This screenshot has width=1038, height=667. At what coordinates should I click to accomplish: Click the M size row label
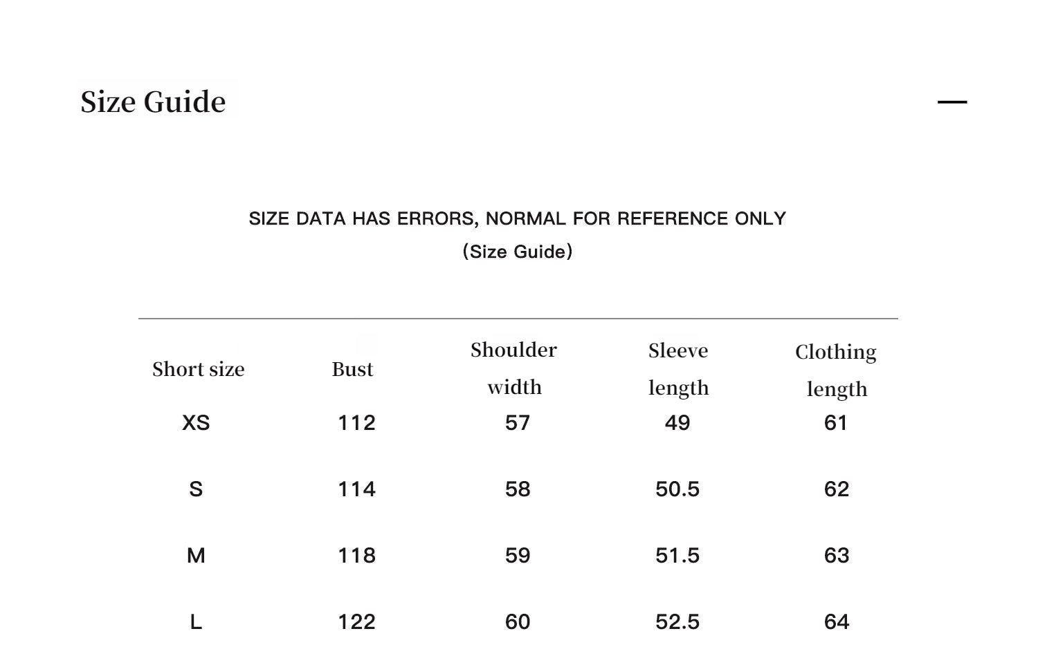pyautogui.click(x=196, y=556)
